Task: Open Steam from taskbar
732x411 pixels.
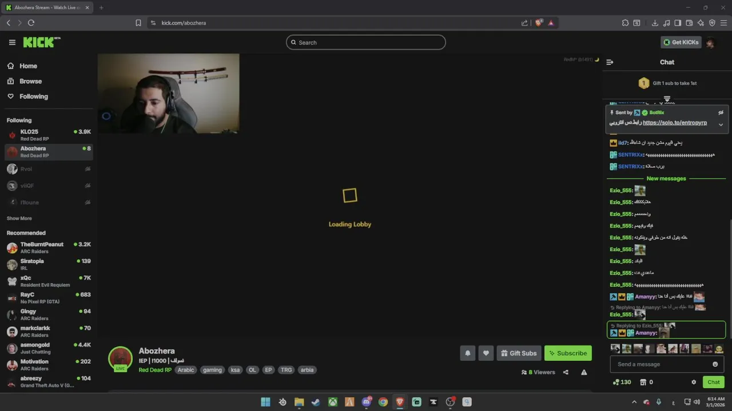Action: pos(316,402)
